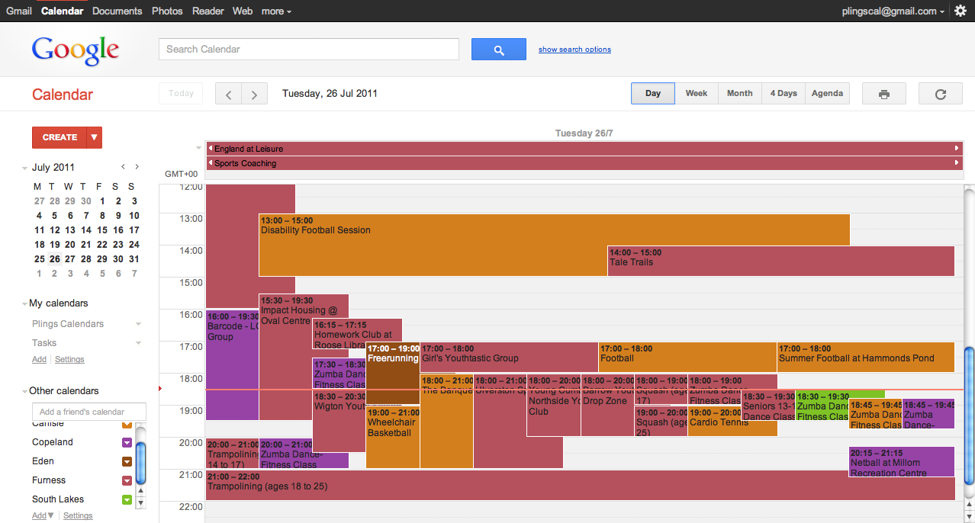The image size is (975, 523).
Task: Collapse the all-day events area
Action: click(x=199, y=148)
